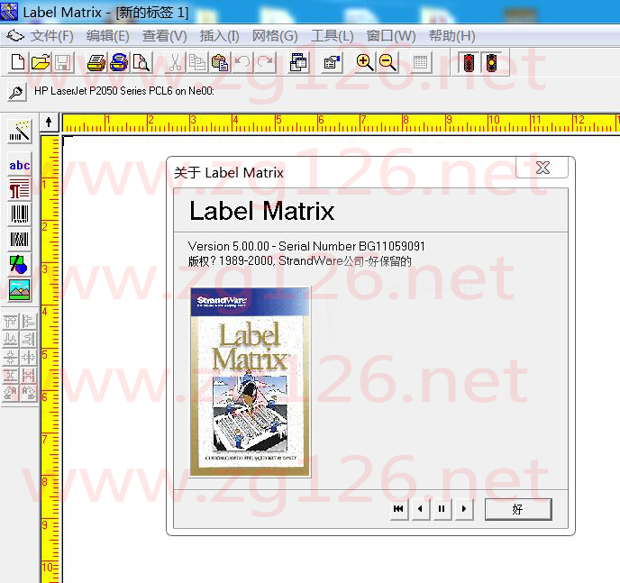Create a new label with the blank page icon
This screenshot has width=620, height=583.
[18, 62]
